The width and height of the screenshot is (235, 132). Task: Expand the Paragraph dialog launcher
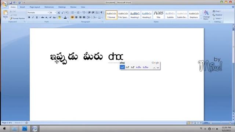103,22
